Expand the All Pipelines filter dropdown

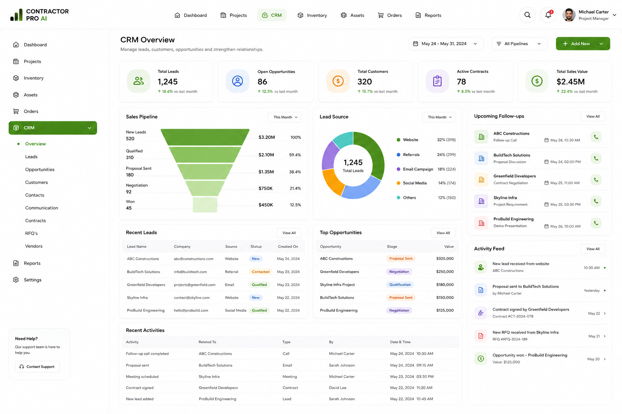(x=520, y=44)
